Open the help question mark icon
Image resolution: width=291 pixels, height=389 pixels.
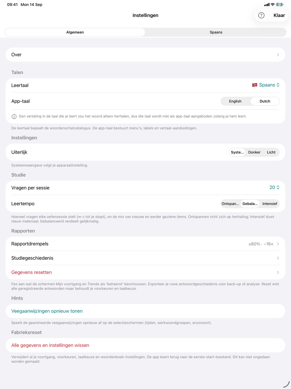(x=261, y=15)
